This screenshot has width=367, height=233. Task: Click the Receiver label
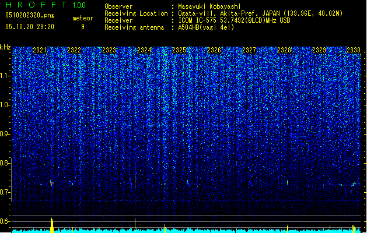coord(118,20)
